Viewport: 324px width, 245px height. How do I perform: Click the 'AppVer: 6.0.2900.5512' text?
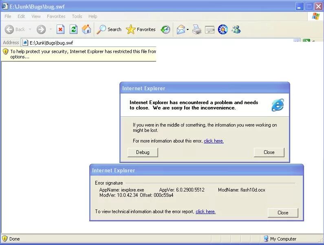(182, 190)
